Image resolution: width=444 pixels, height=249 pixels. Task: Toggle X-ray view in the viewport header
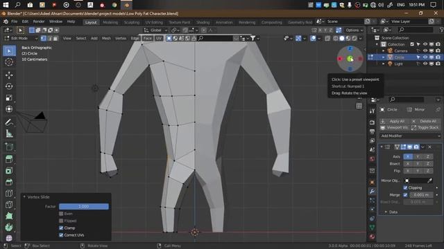(x=327, y=39)
